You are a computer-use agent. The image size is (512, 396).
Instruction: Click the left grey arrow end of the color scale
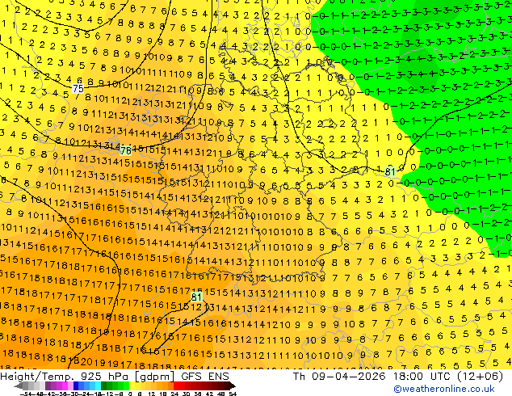click(x=19, y=386)
